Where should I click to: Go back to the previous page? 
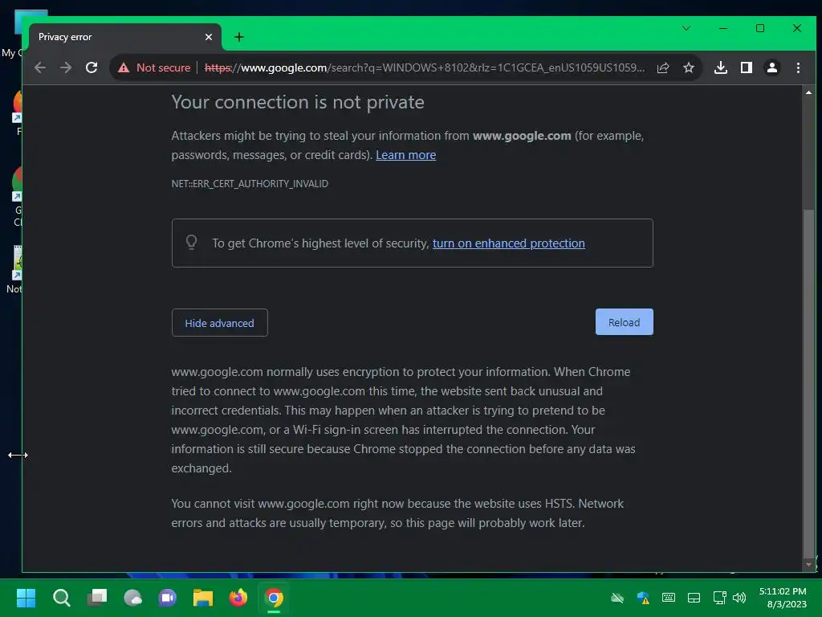click(40, 67)
